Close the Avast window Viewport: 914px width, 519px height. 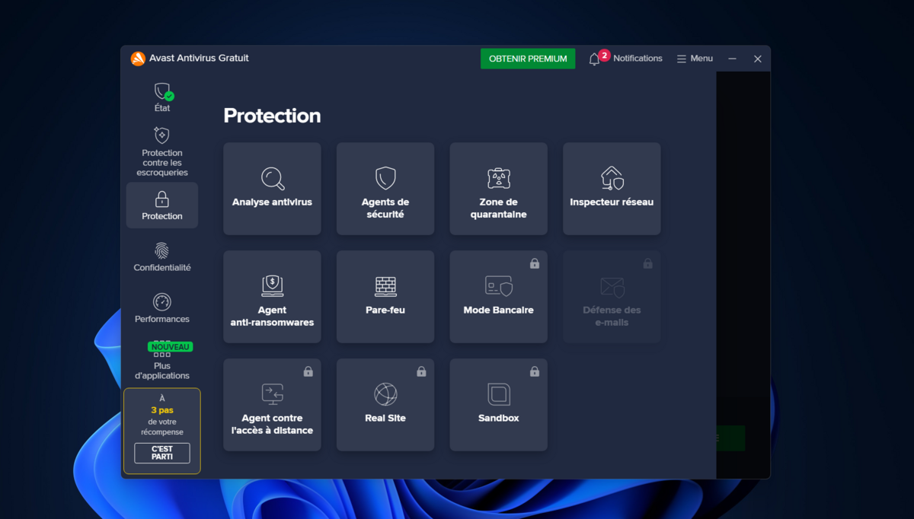click(758, 59)
